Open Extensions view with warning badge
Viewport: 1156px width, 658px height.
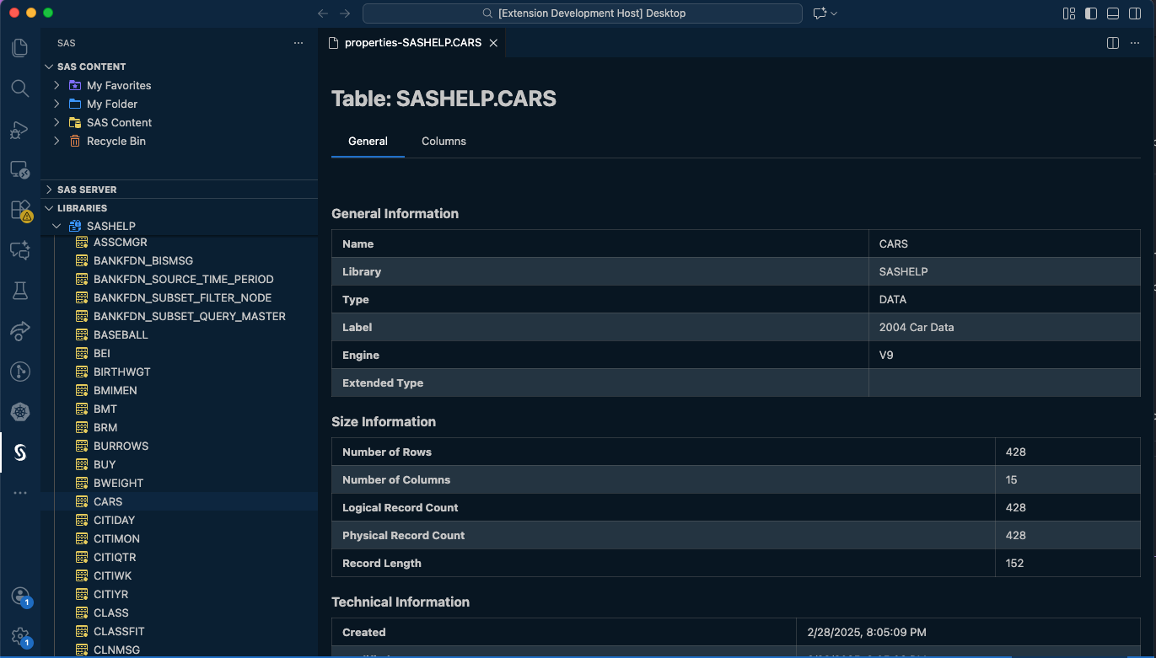pyautogui.click(x=20, y=210)
